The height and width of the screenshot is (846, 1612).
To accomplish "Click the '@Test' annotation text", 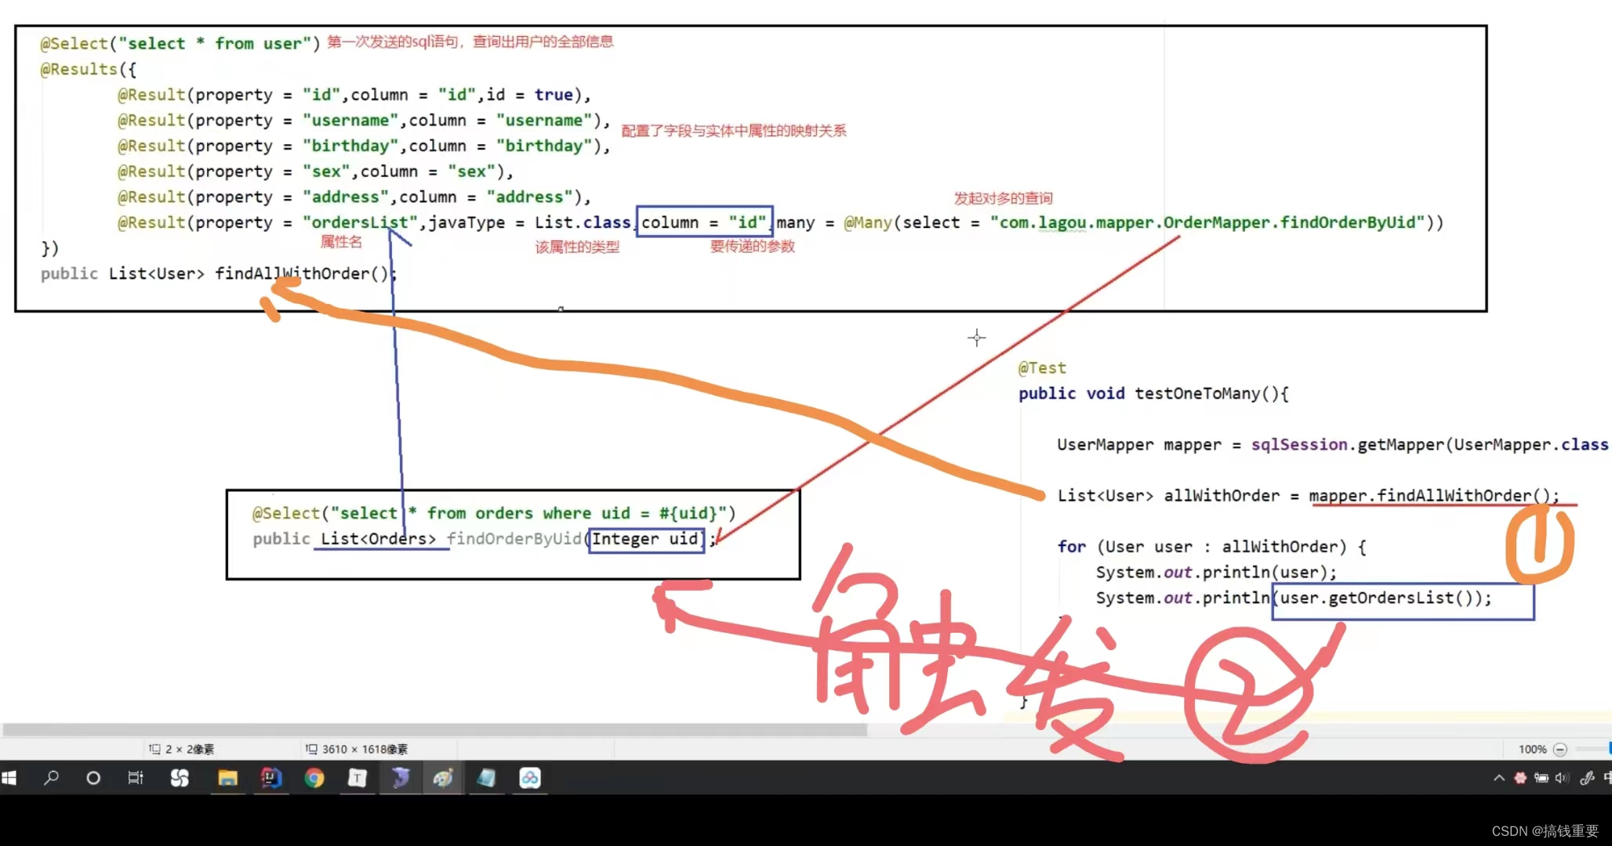I will coord(1042,368).
